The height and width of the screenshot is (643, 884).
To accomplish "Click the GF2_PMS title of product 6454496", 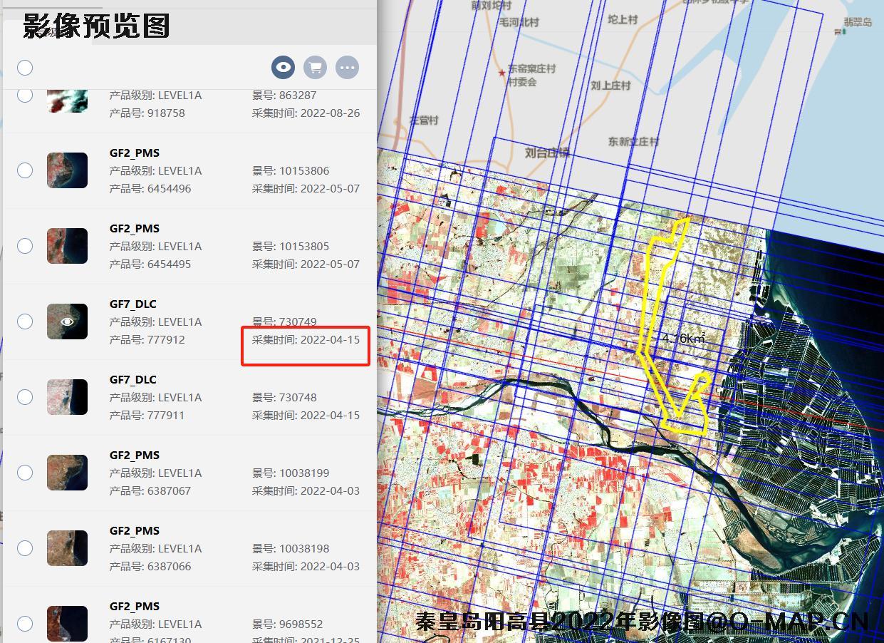I will point(135,153).
